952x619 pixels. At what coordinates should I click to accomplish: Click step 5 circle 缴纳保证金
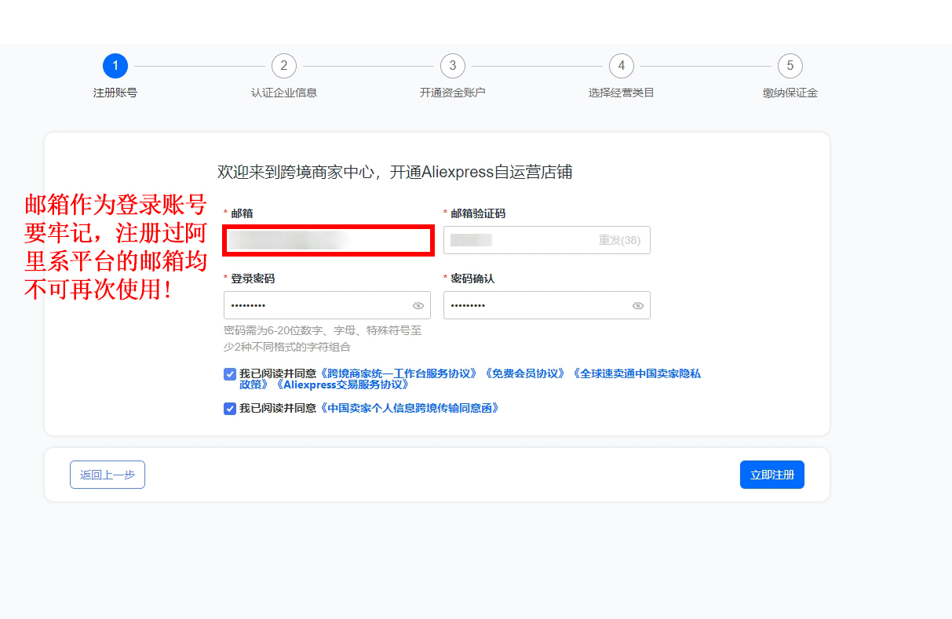pos(790,66)
